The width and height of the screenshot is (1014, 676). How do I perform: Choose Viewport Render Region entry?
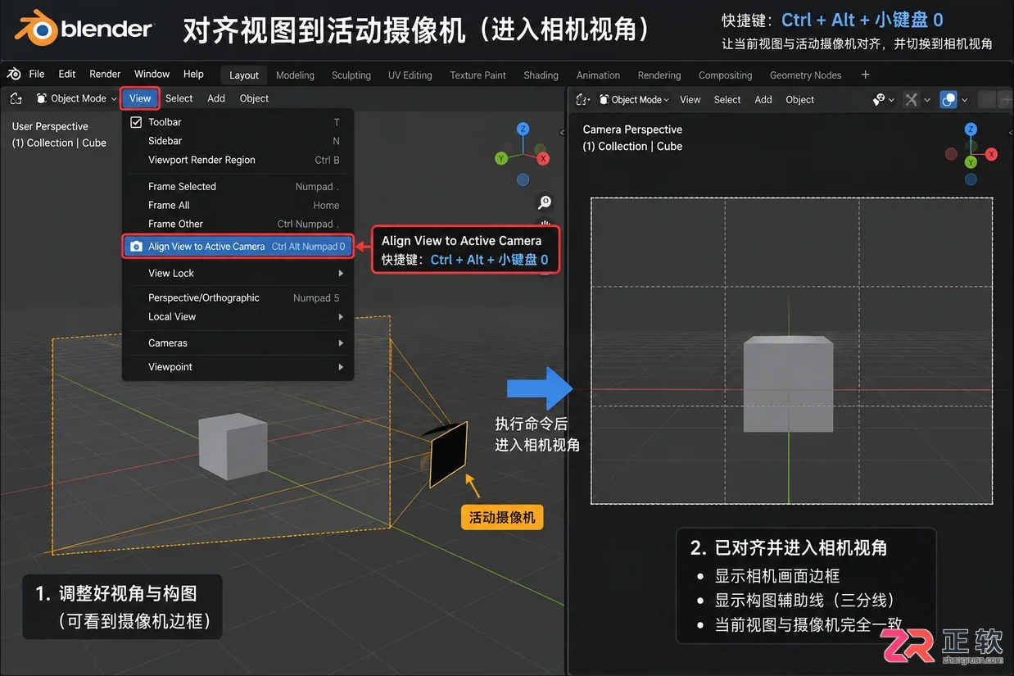[238, 160]
